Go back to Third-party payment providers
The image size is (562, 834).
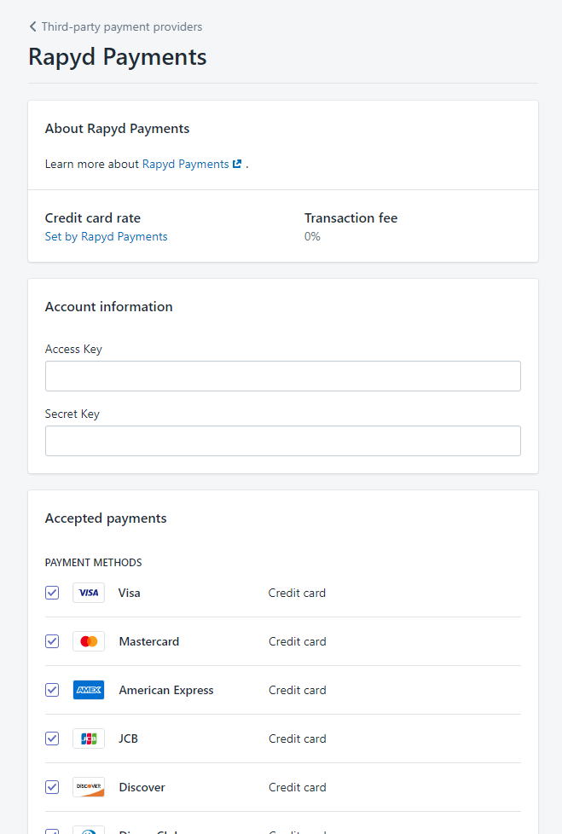coord(115,26)
